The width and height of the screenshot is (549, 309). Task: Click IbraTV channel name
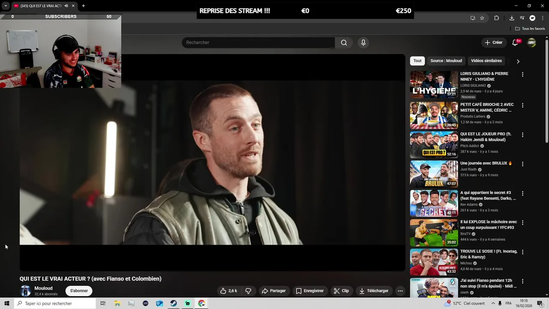click(465, 234)
